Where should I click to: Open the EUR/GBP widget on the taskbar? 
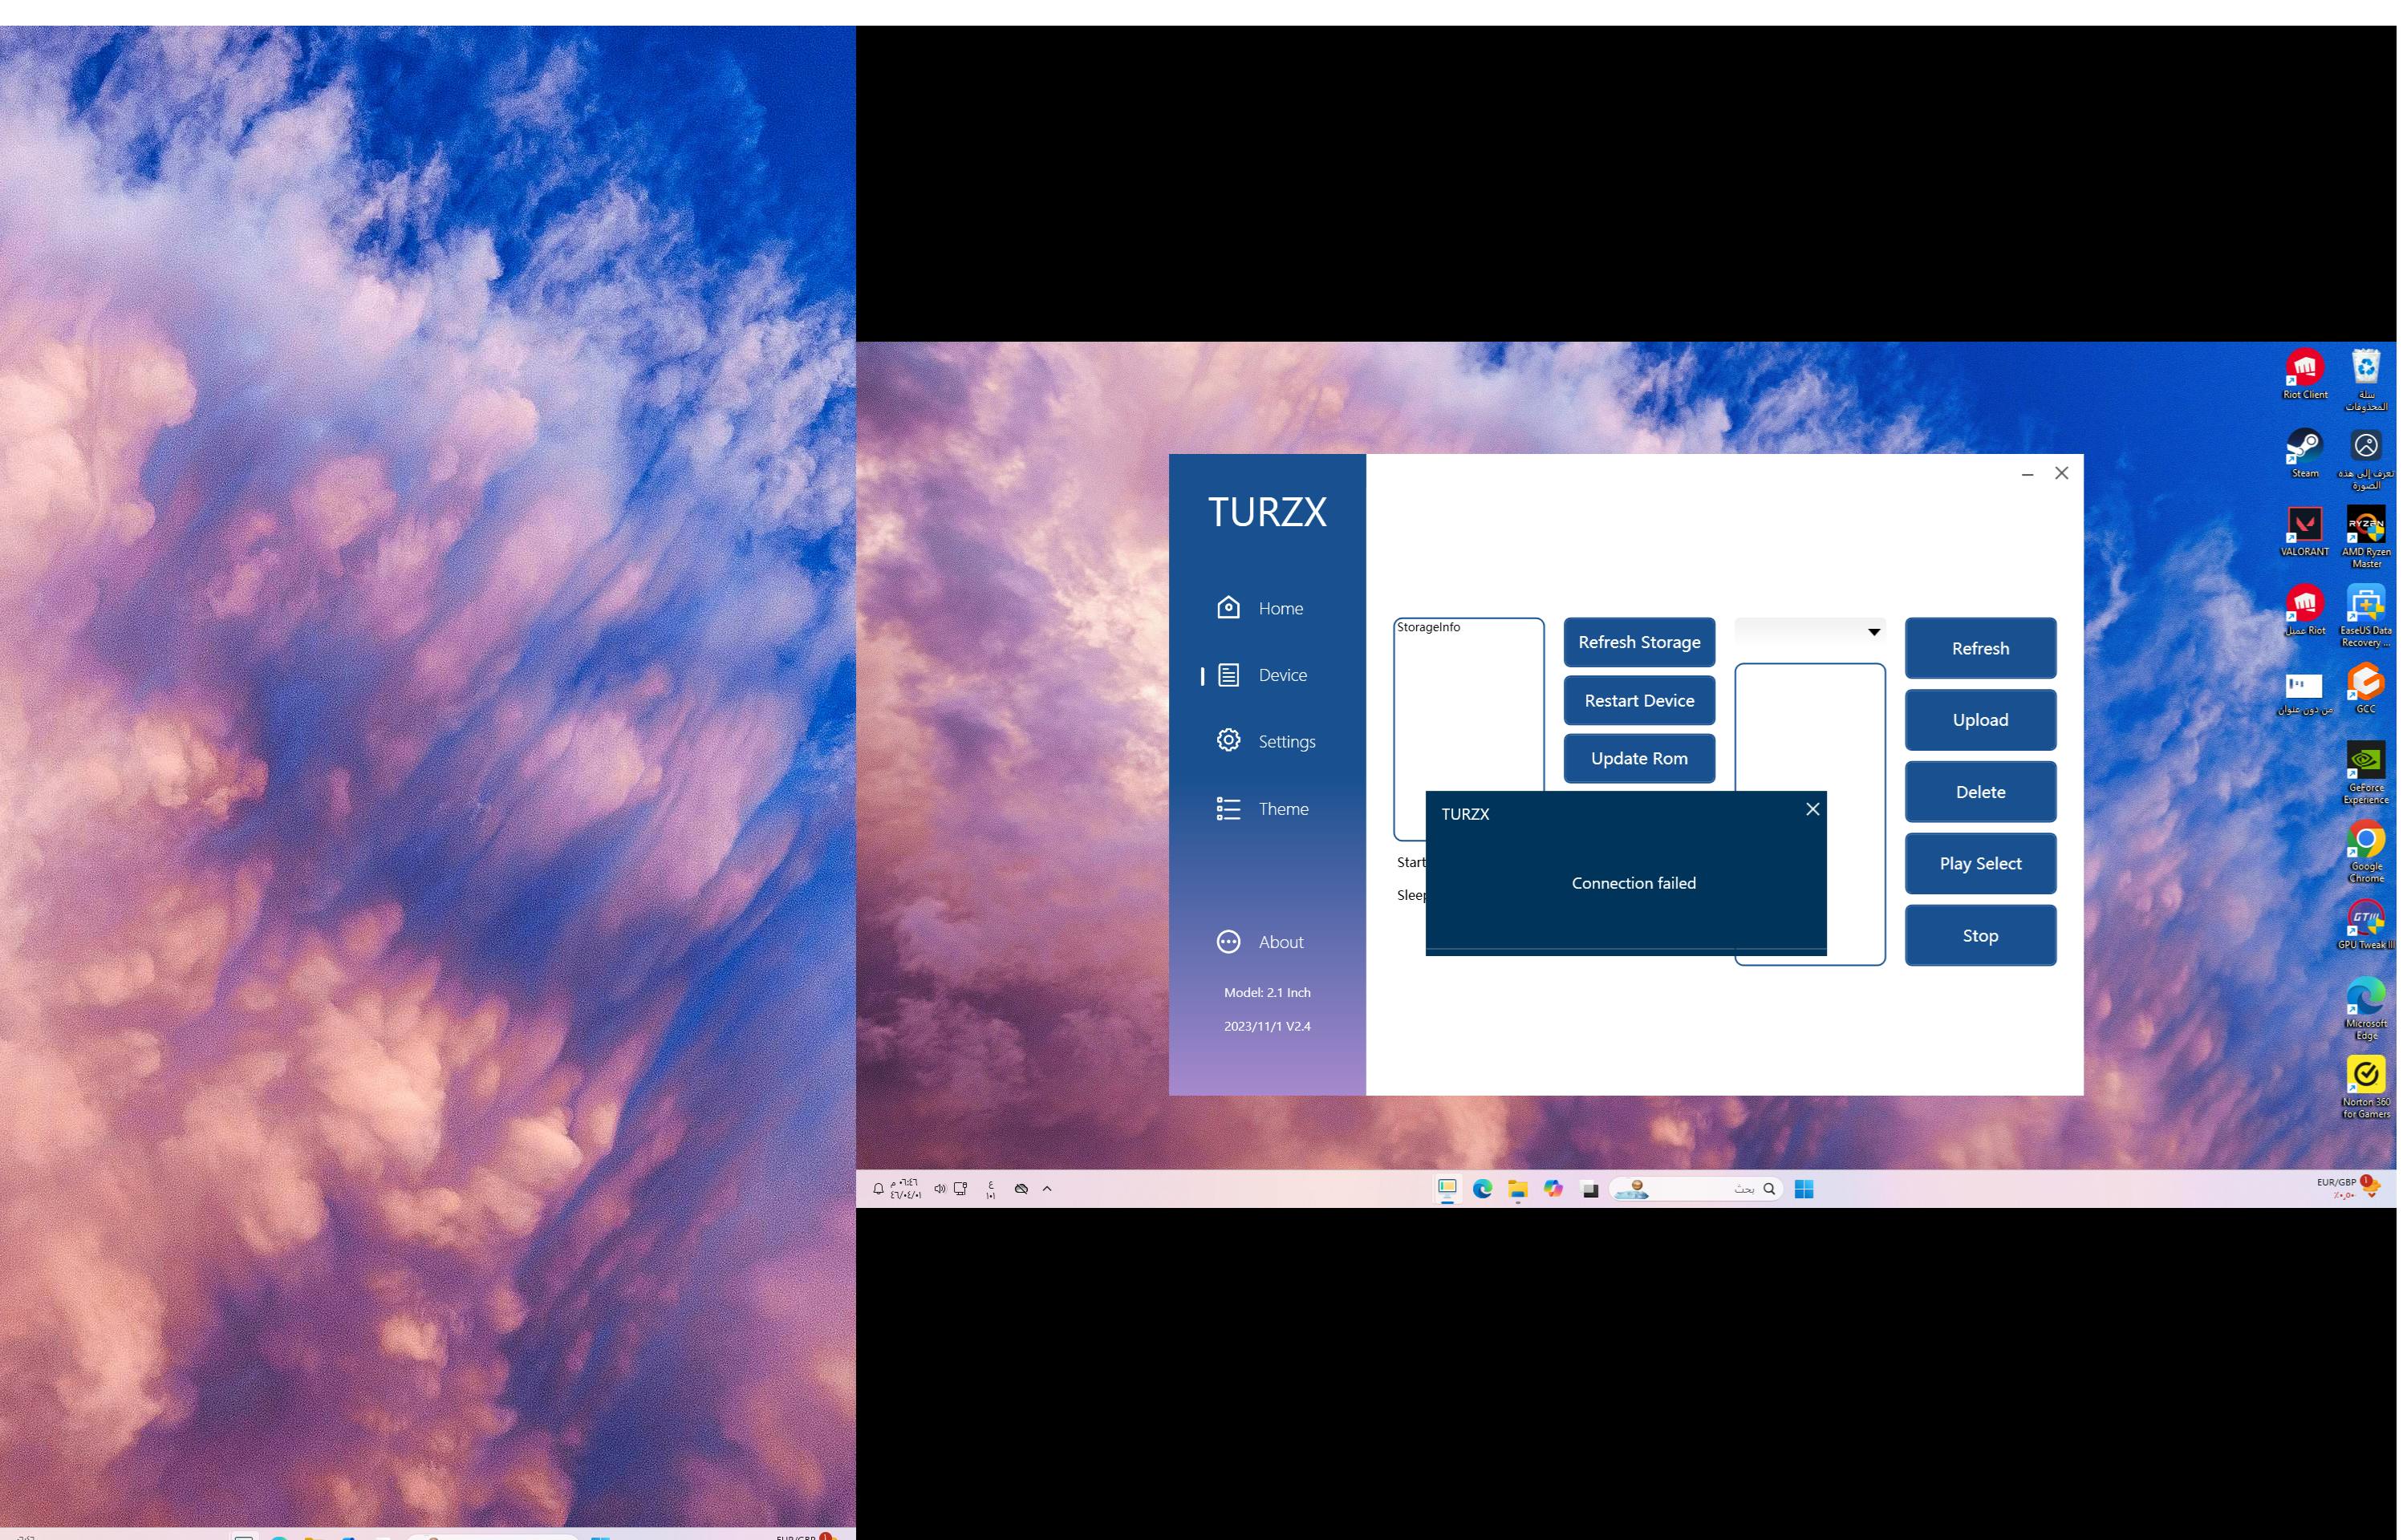pyautogui.click(x=2348, y=1188)
